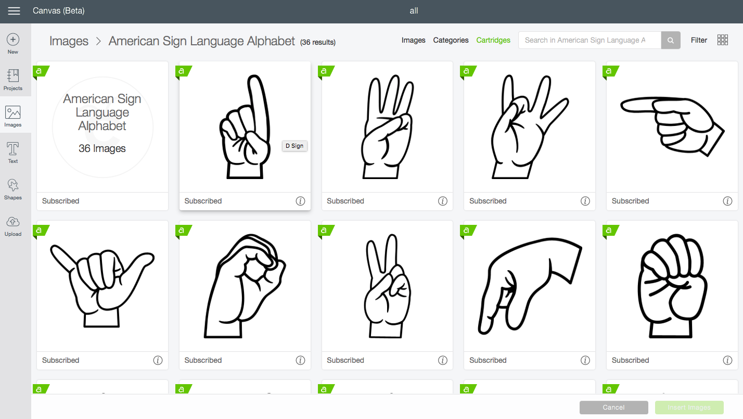Open the hamburger menu
The width and height of the screenshot is (743, 419).
14,11
